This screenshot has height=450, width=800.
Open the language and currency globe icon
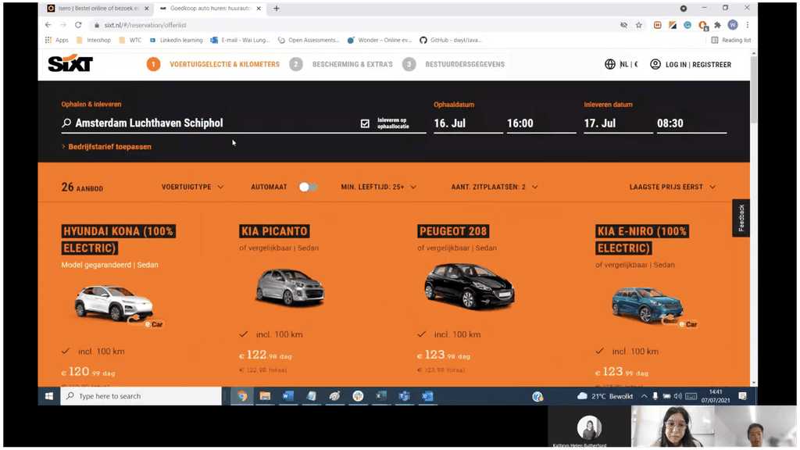click(609, 64)
